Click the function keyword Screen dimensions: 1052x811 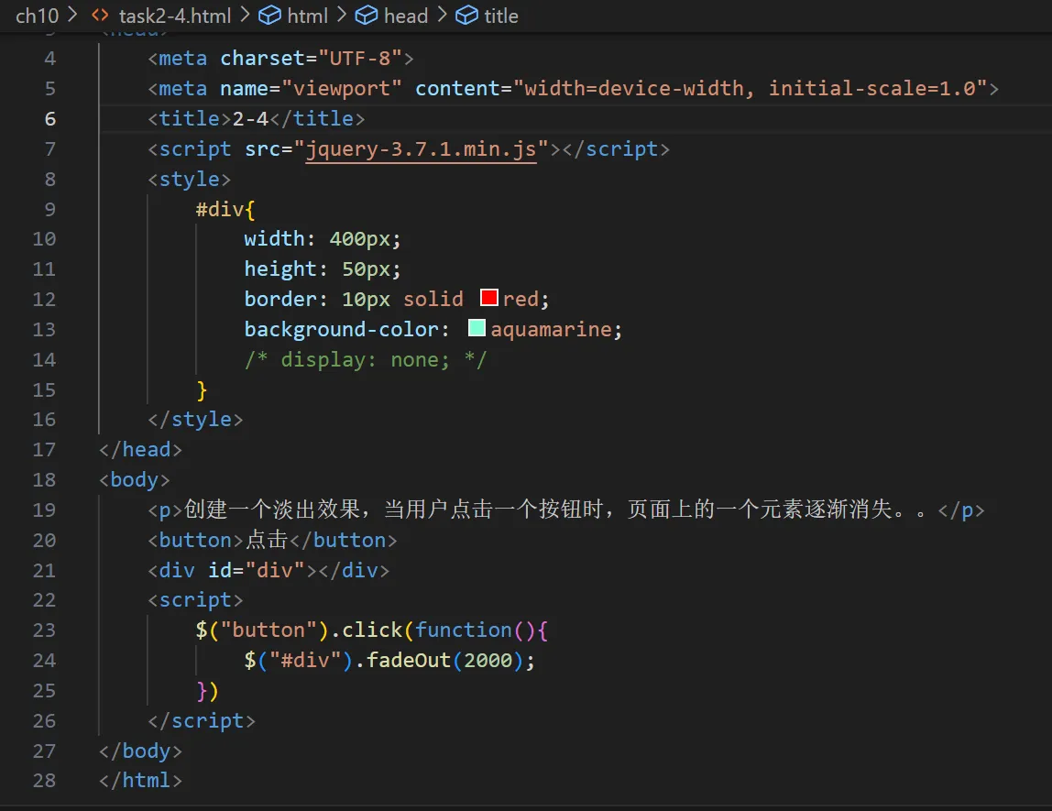coord(464,630)
